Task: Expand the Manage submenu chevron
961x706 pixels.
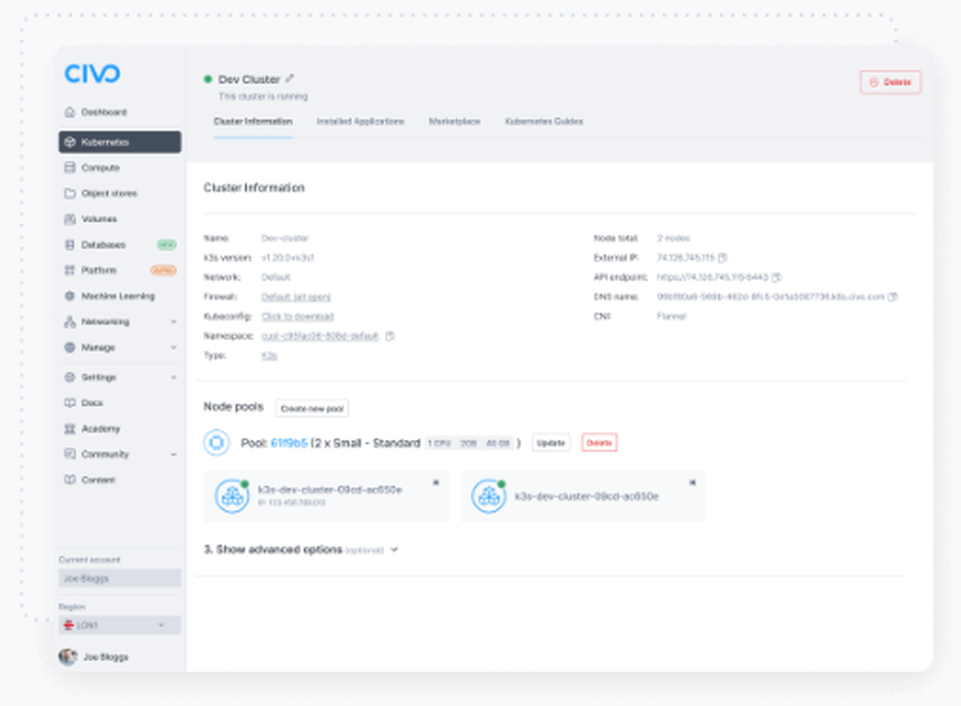Action: pyautogui.click(x=173, y=348)
